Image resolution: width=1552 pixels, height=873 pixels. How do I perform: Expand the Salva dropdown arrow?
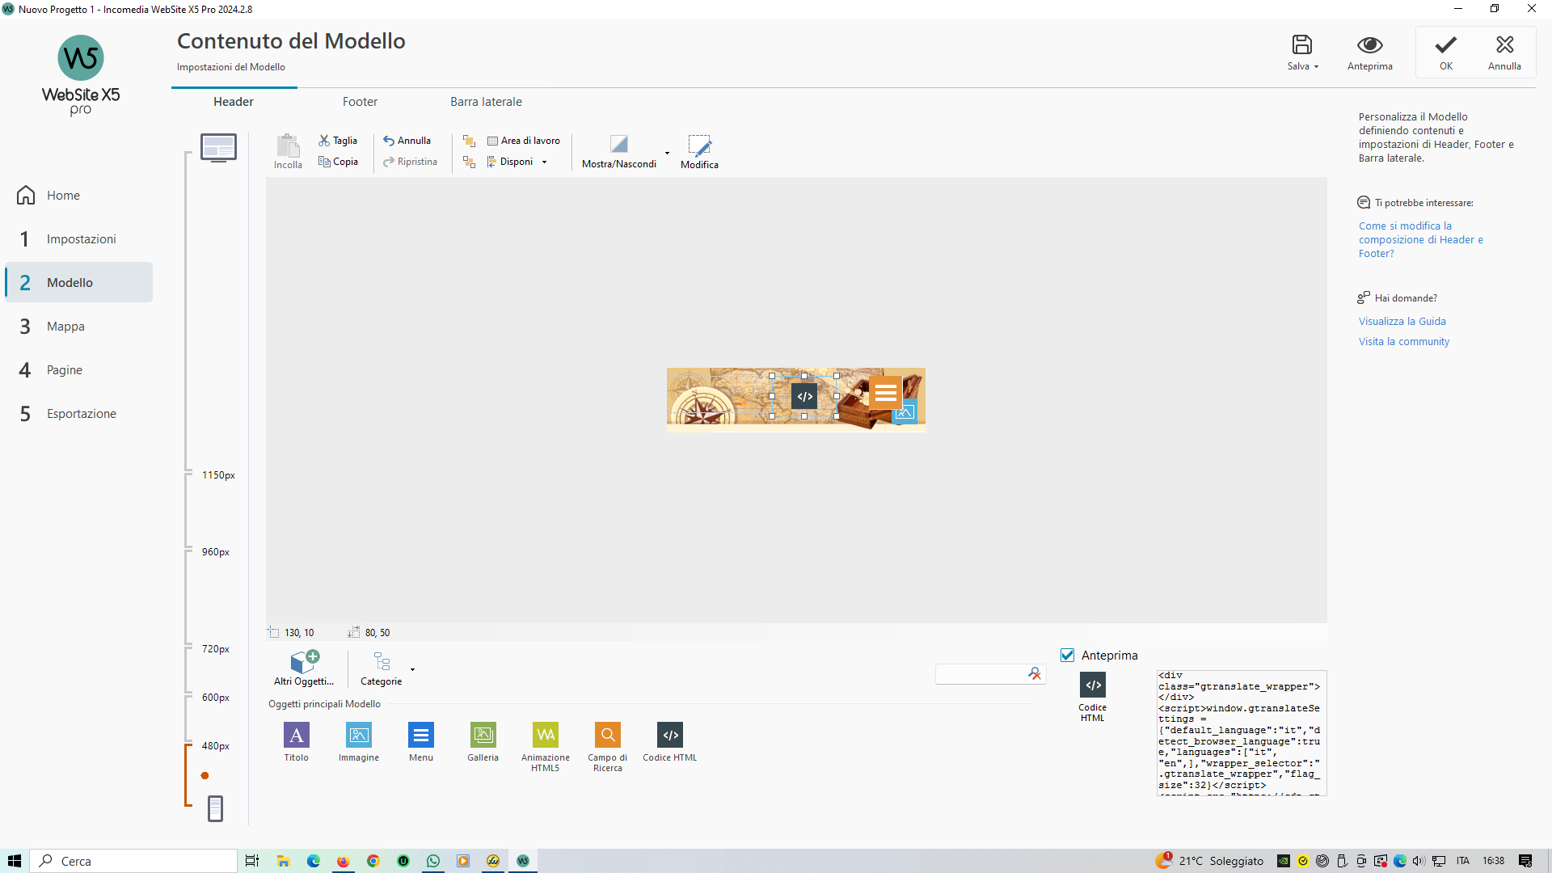click(1316, 67)
